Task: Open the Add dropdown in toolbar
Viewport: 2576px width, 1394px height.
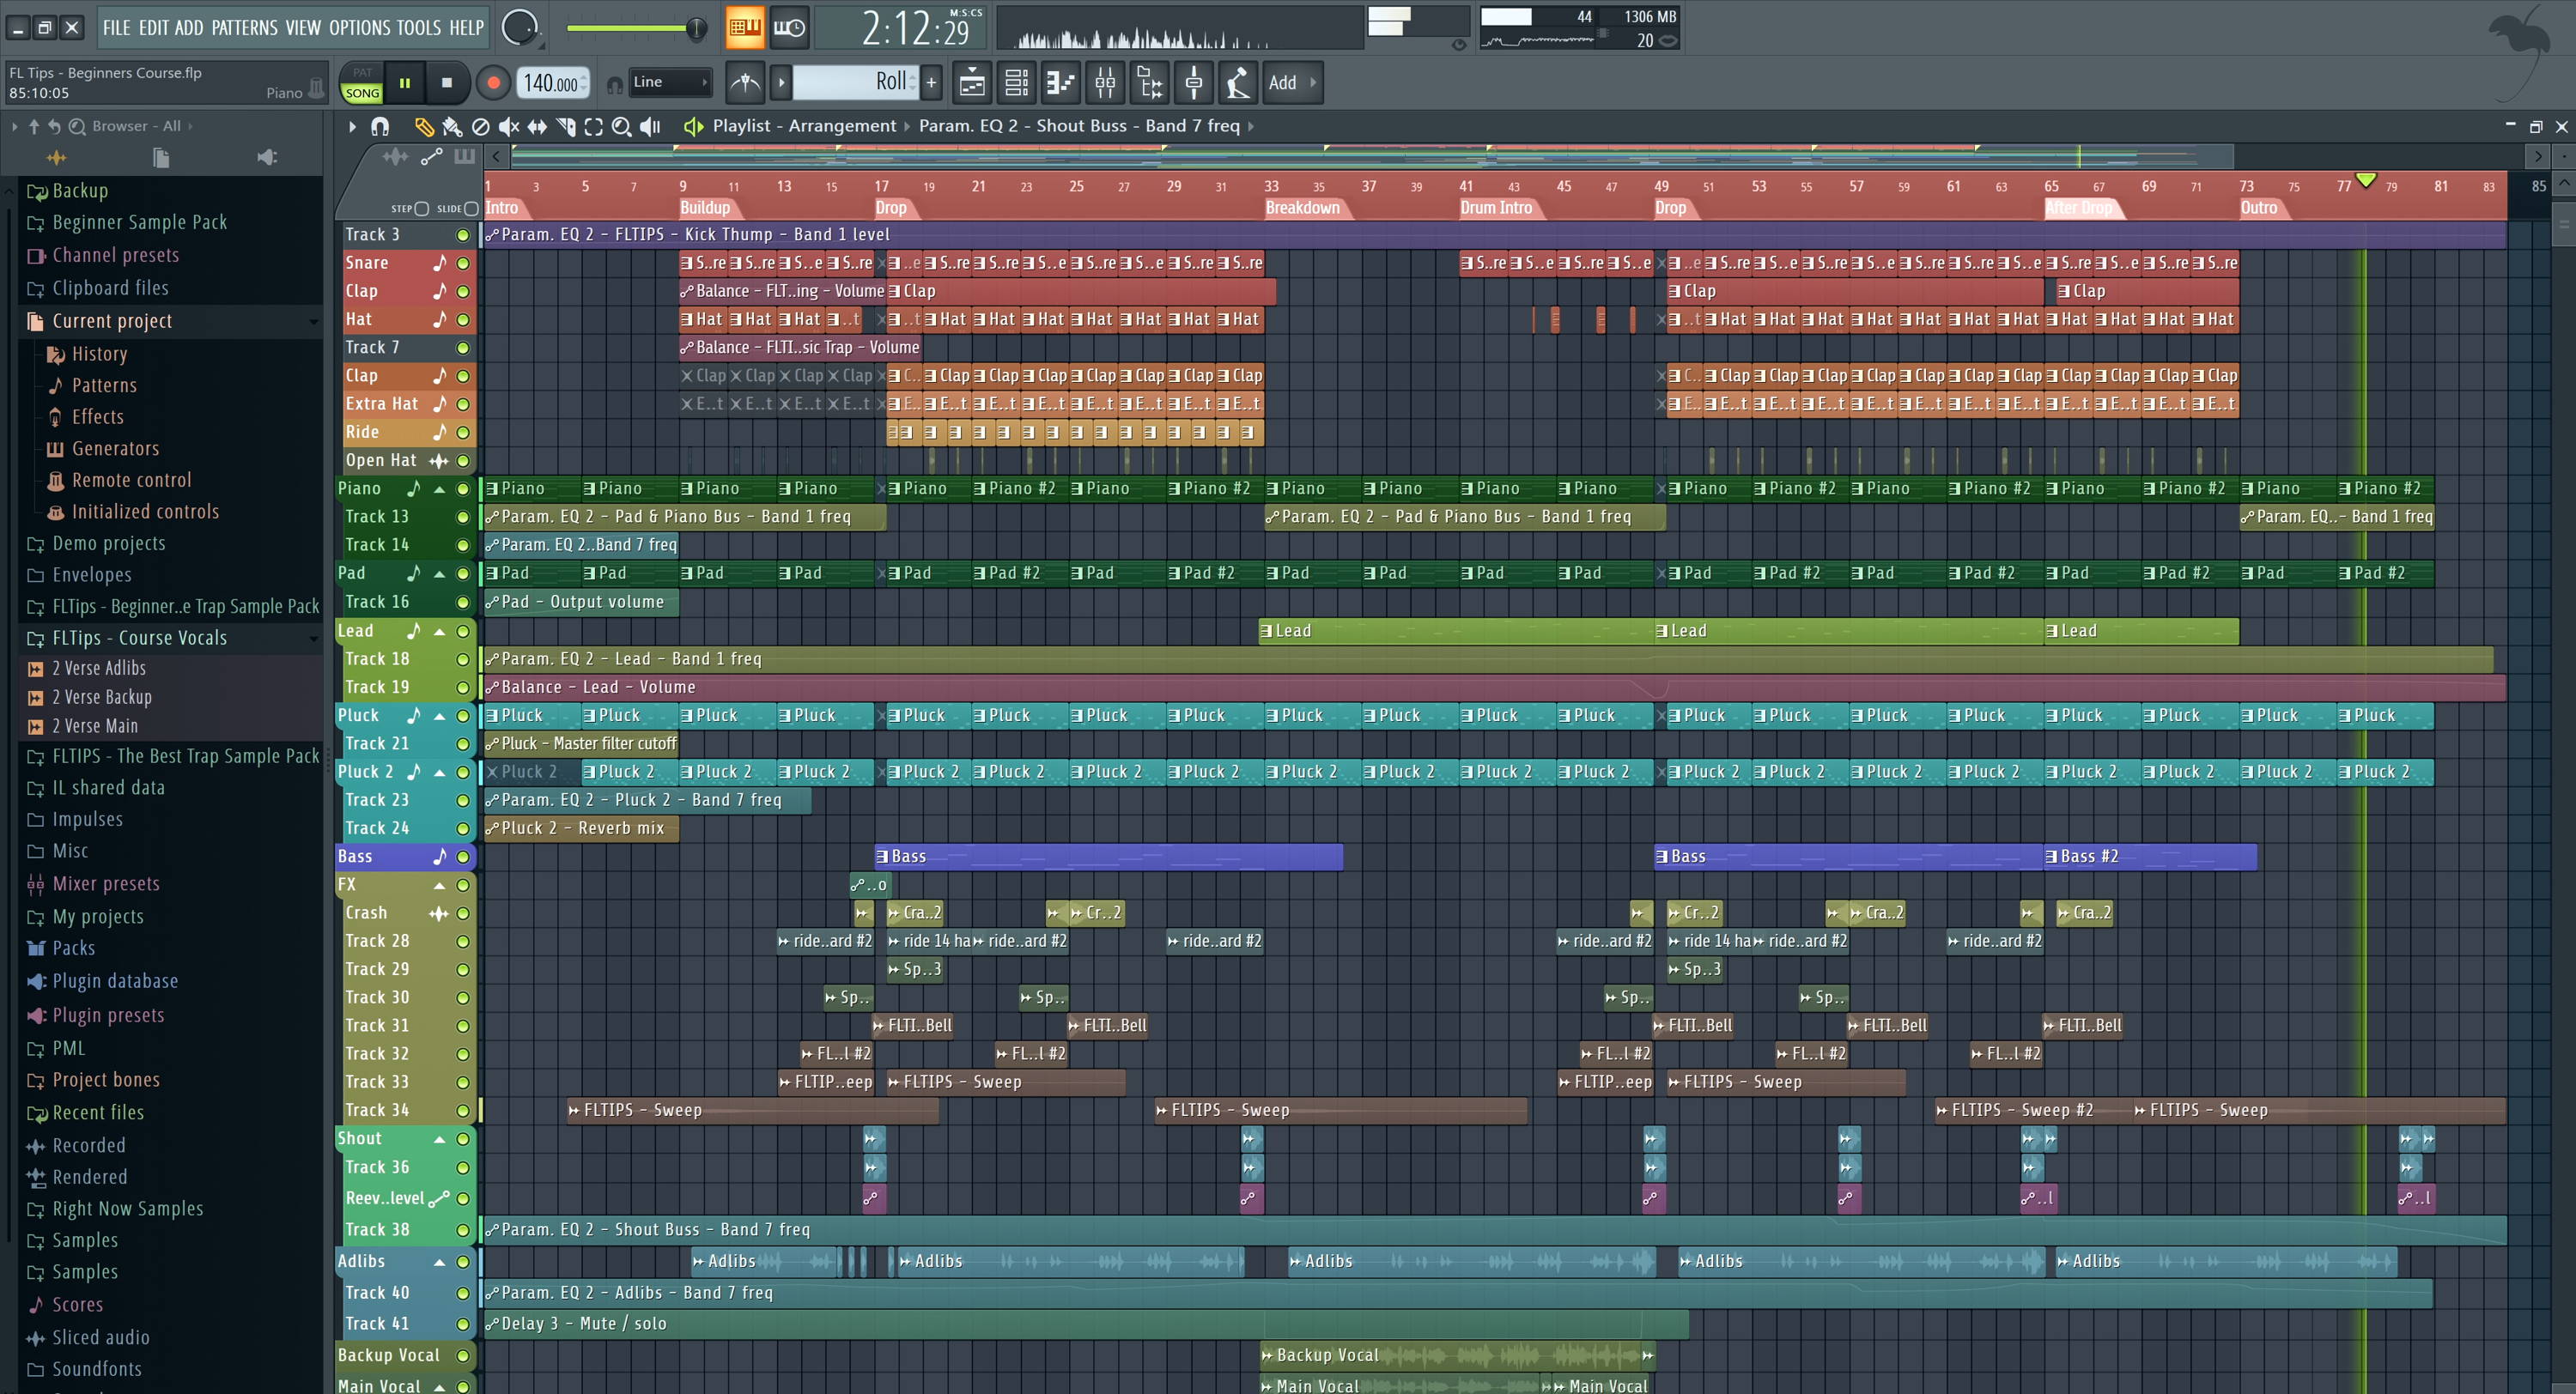Action: pos(1292,83)
